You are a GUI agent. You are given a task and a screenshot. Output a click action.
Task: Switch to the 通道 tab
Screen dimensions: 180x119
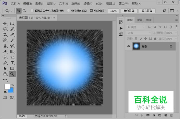(139, 20)
